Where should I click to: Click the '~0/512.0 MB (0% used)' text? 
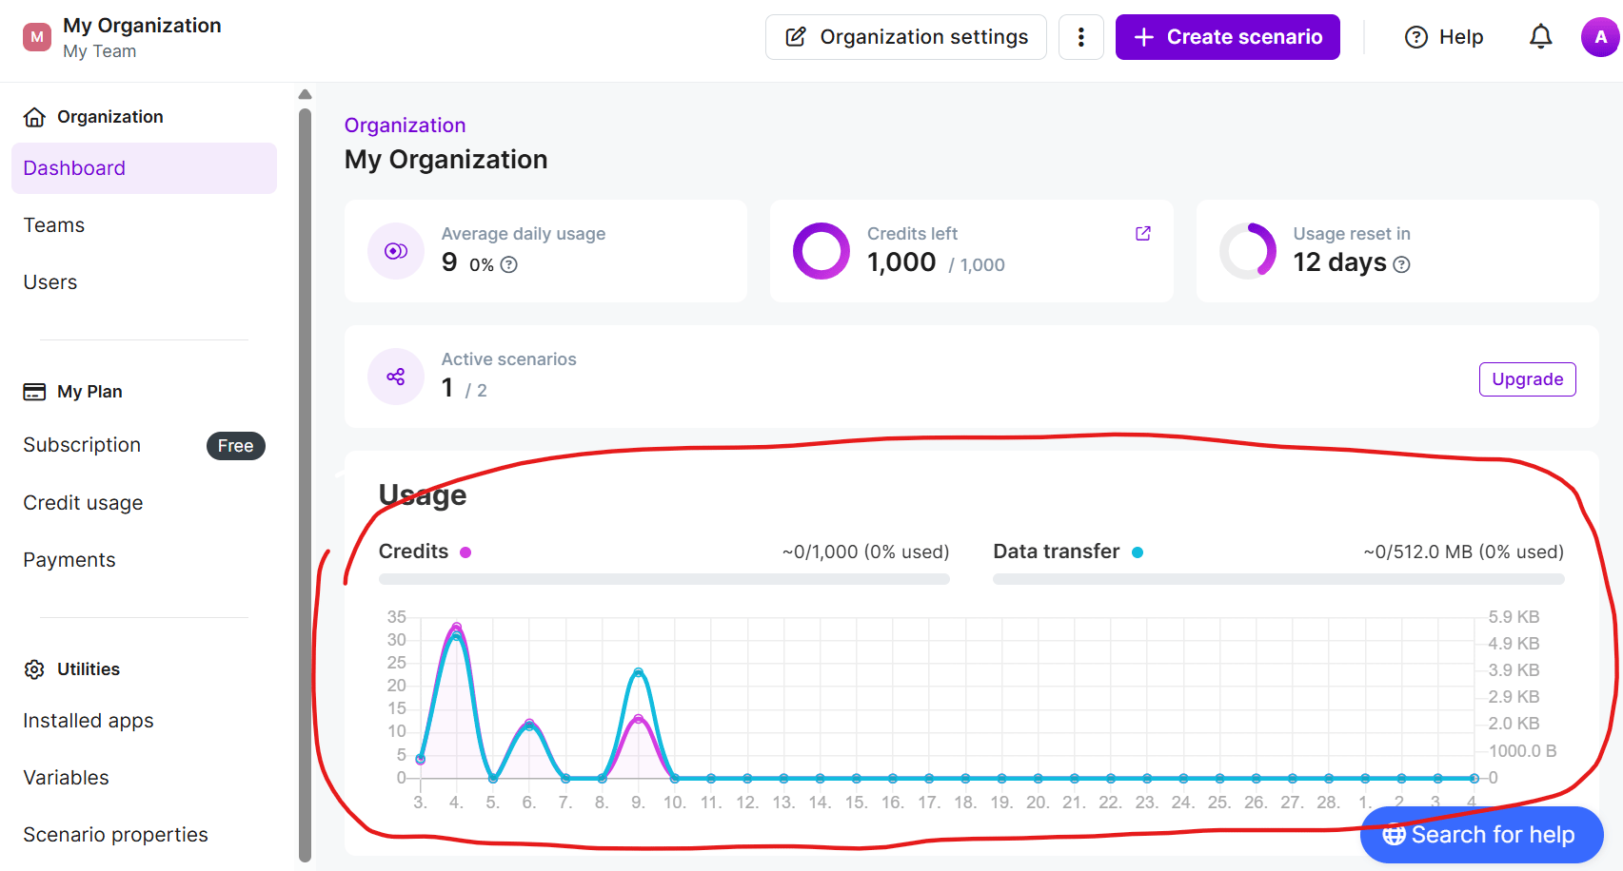pyautogui.click(x=1463, y=552)
